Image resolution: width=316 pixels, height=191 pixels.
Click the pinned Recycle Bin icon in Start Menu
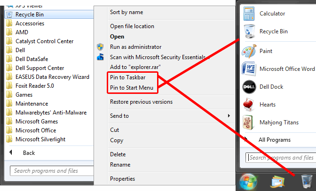pyautogui.click(x=249, y=31)
